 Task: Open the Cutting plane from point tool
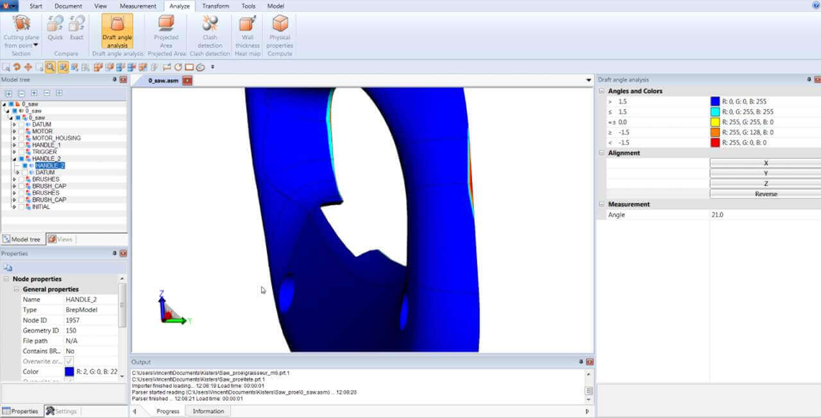click(22, 32)
